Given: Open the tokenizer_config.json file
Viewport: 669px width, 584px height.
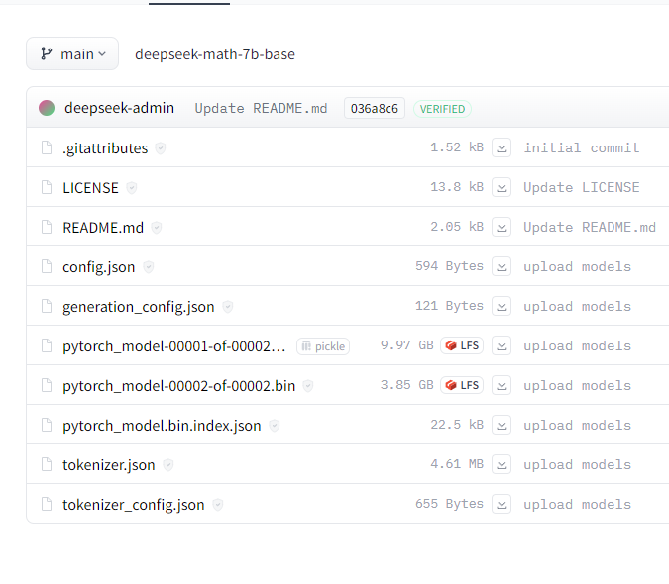Looking at the screenshot, I should 133,504.
